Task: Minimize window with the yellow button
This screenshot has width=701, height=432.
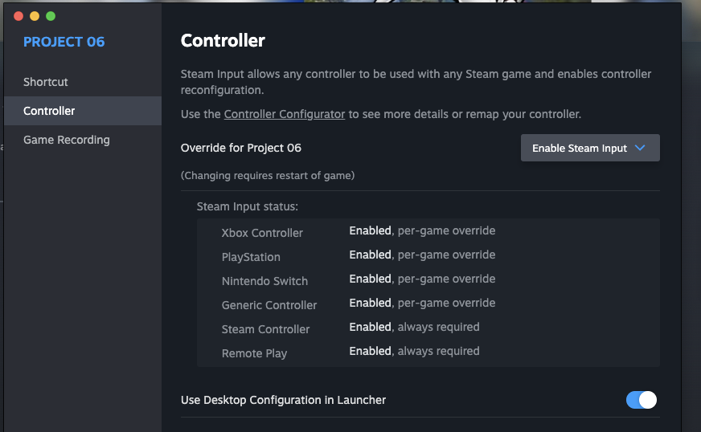Action: (x=35, y=16)
